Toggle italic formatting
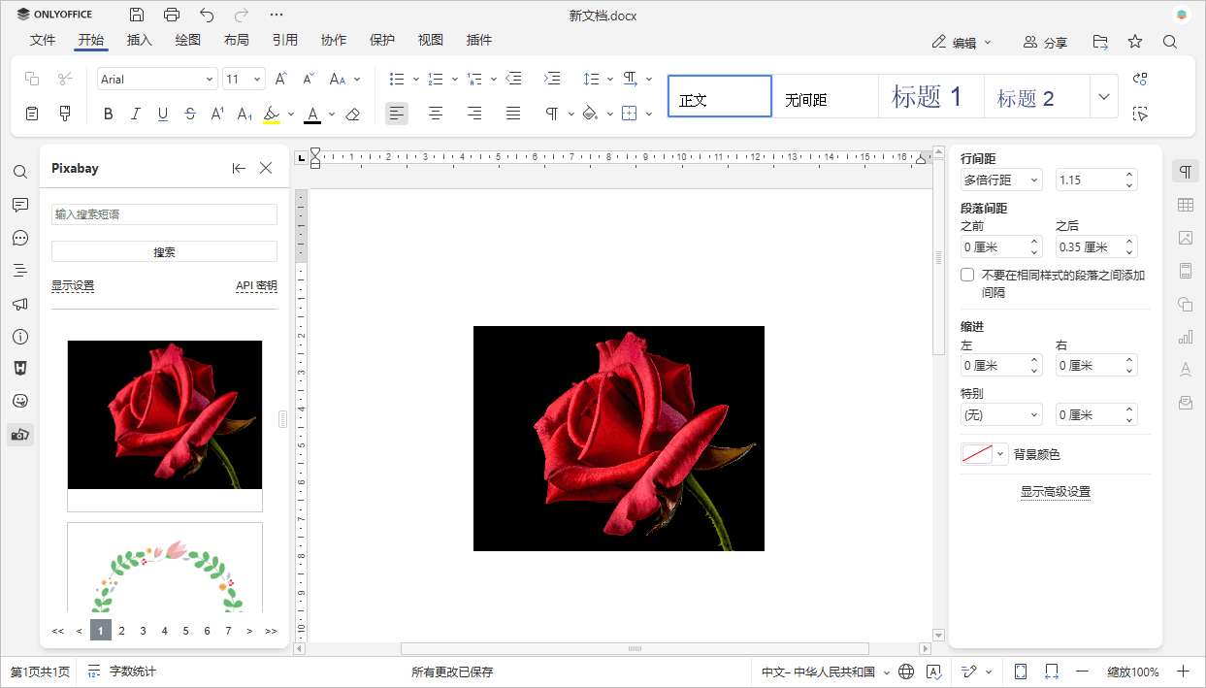1206x688 pixels. (x=135, y=114)
